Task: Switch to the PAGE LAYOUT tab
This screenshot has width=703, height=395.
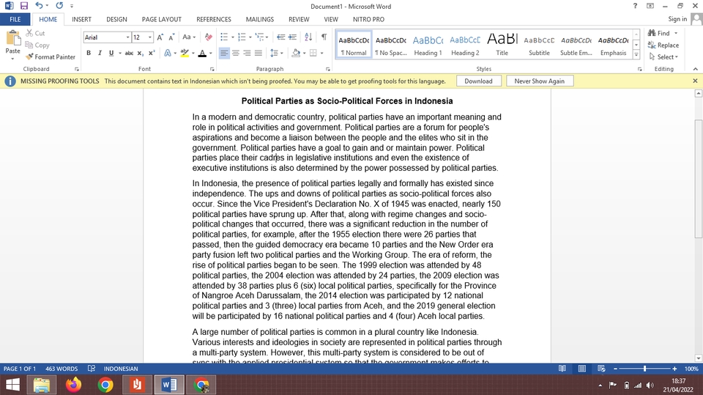Action: coord(161,19)
